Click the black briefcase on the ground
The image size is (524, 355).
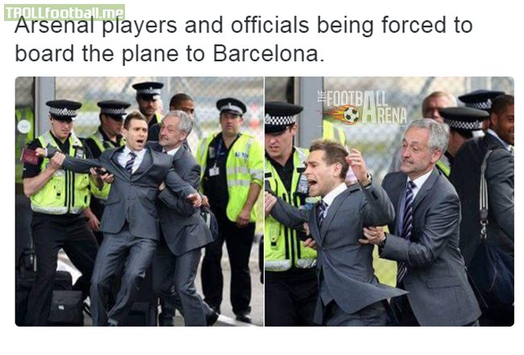tap(66, 307)
